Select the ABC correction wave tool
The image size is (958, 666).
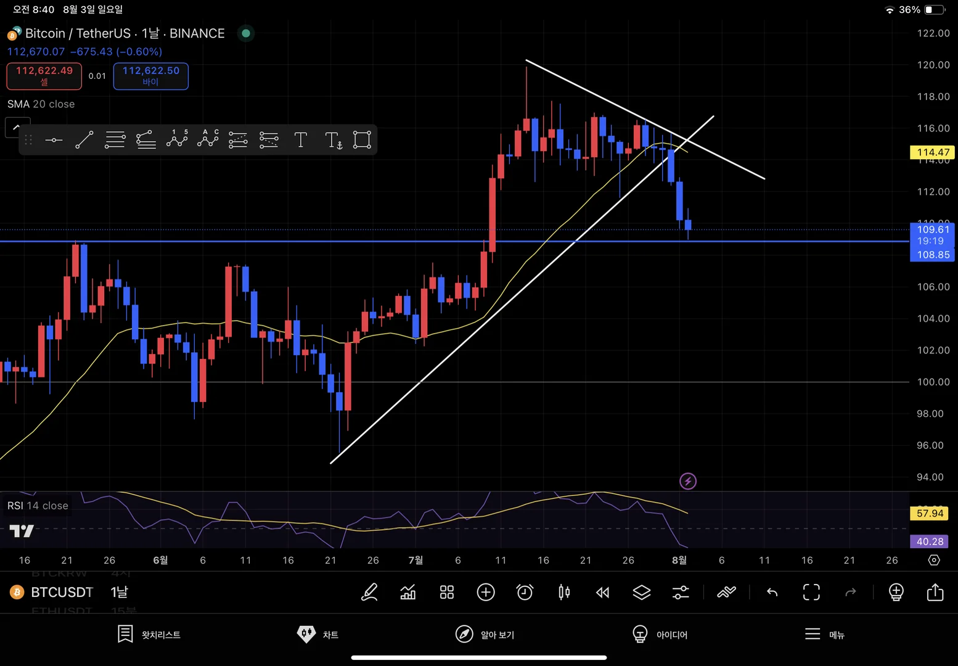208,139
